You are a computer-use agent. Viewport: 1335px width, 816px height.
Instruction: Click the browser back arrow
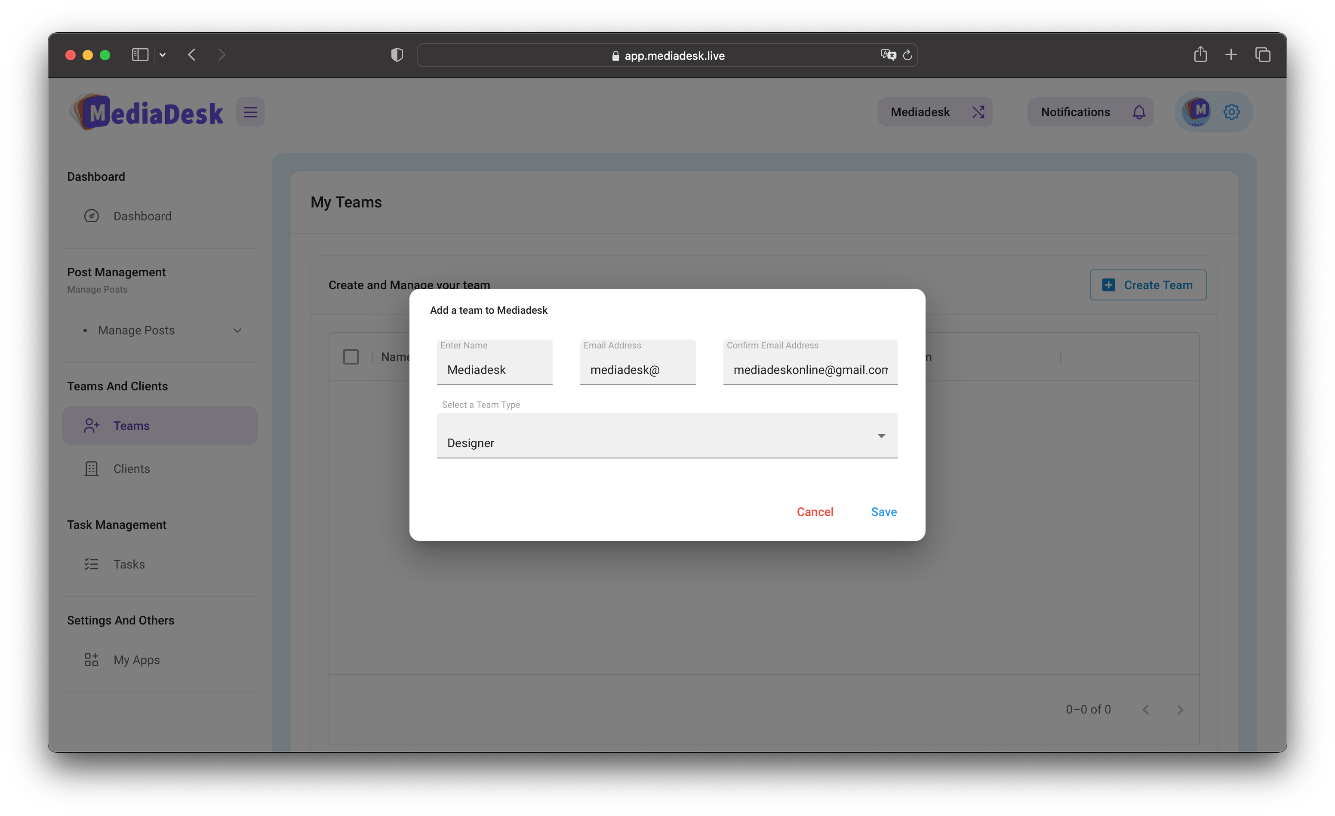(192, 55)
